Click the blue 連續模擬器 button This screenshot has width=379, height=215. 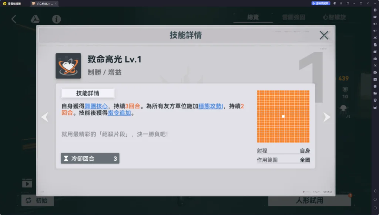pyautogui.click(x=321, y=3)
